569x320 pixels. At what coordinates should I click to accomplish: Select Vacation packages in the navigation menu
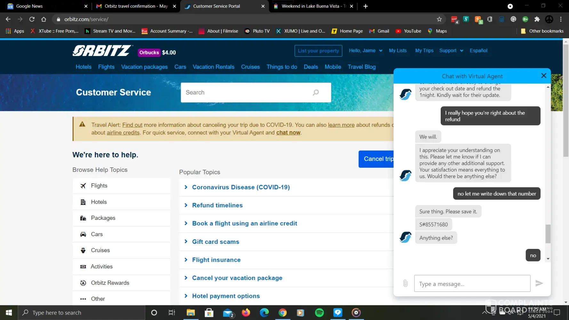pyautogui.click(x=144, y=67)
